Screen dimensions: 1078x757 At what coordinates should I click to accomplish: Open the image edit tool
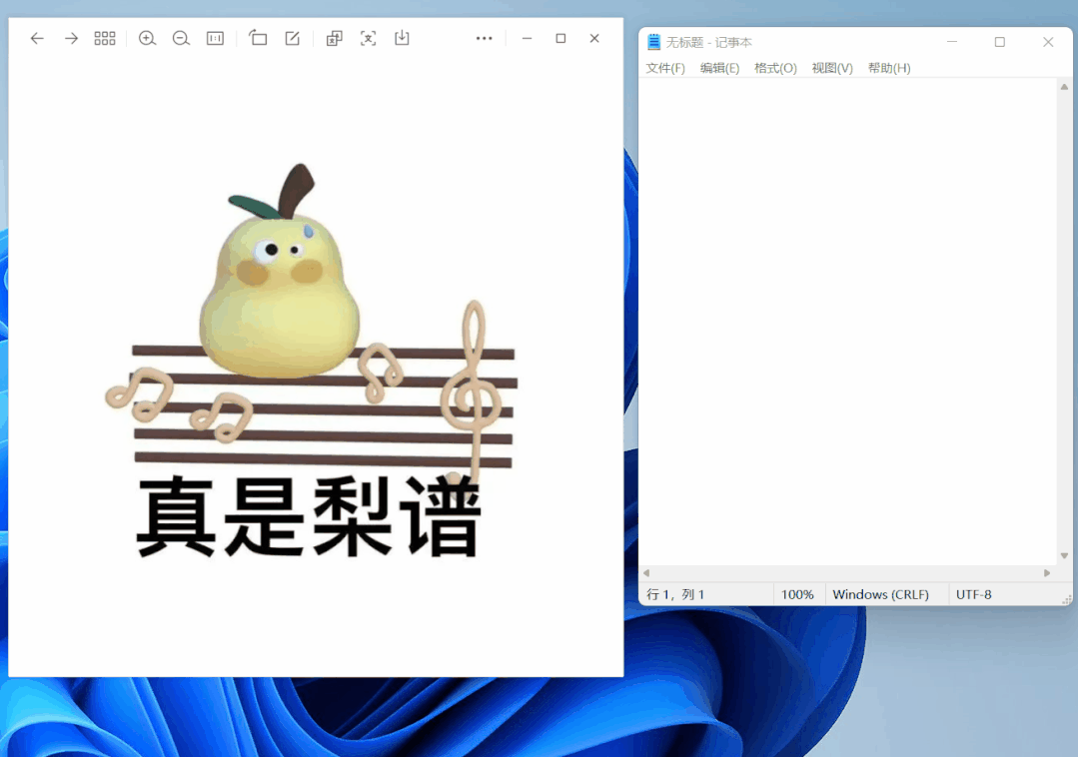[x=292, y=38]
